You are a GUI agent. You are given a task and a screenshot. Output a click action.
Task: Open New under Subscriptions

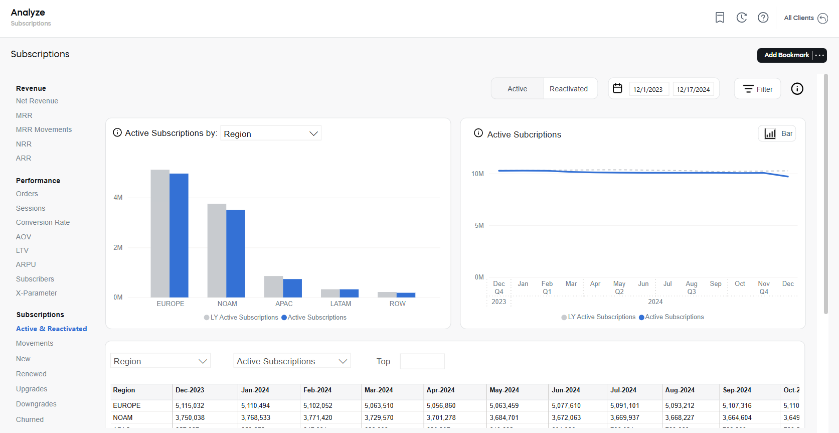23,359
